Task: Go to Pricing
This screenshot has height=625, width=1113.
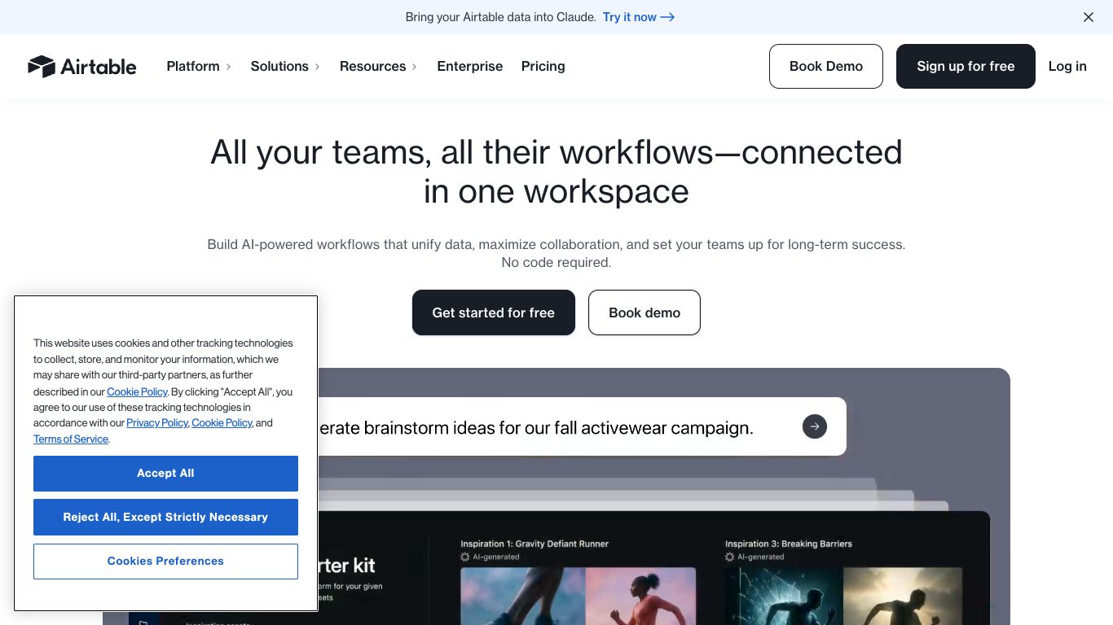Action: tap(543, 67)
